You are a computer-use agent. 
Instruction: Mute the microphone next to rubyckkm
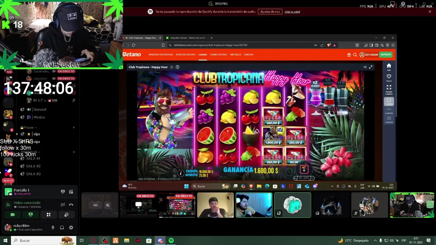pyautogui.click(x=53, y=228)
